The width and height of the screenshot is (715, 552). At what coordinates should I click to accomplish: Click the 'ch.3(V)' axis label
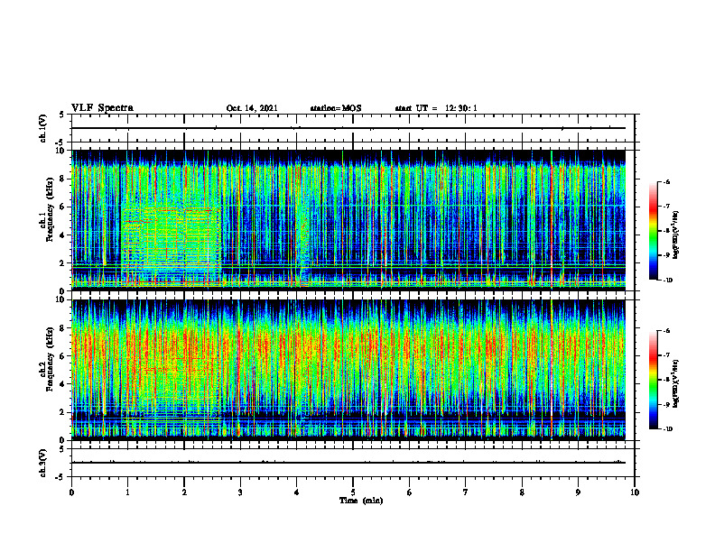point(43,464)
